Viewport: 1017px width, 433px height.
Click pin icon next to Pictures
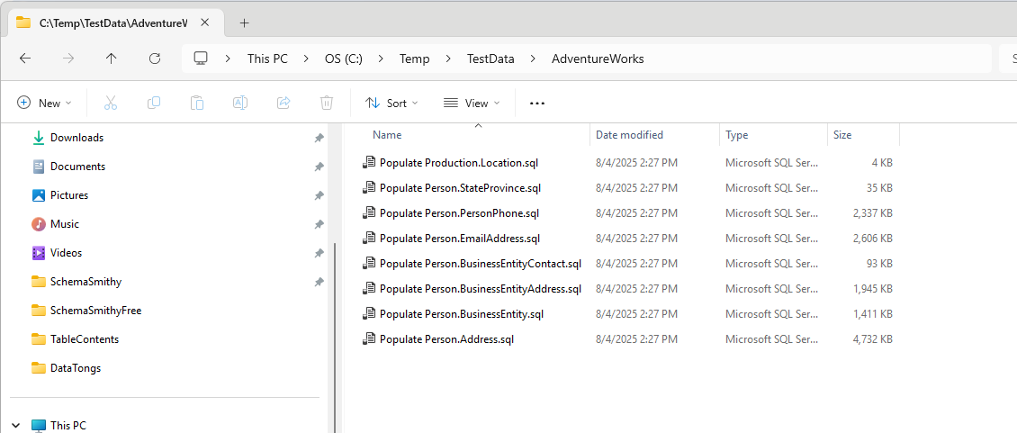click(319, 195)
